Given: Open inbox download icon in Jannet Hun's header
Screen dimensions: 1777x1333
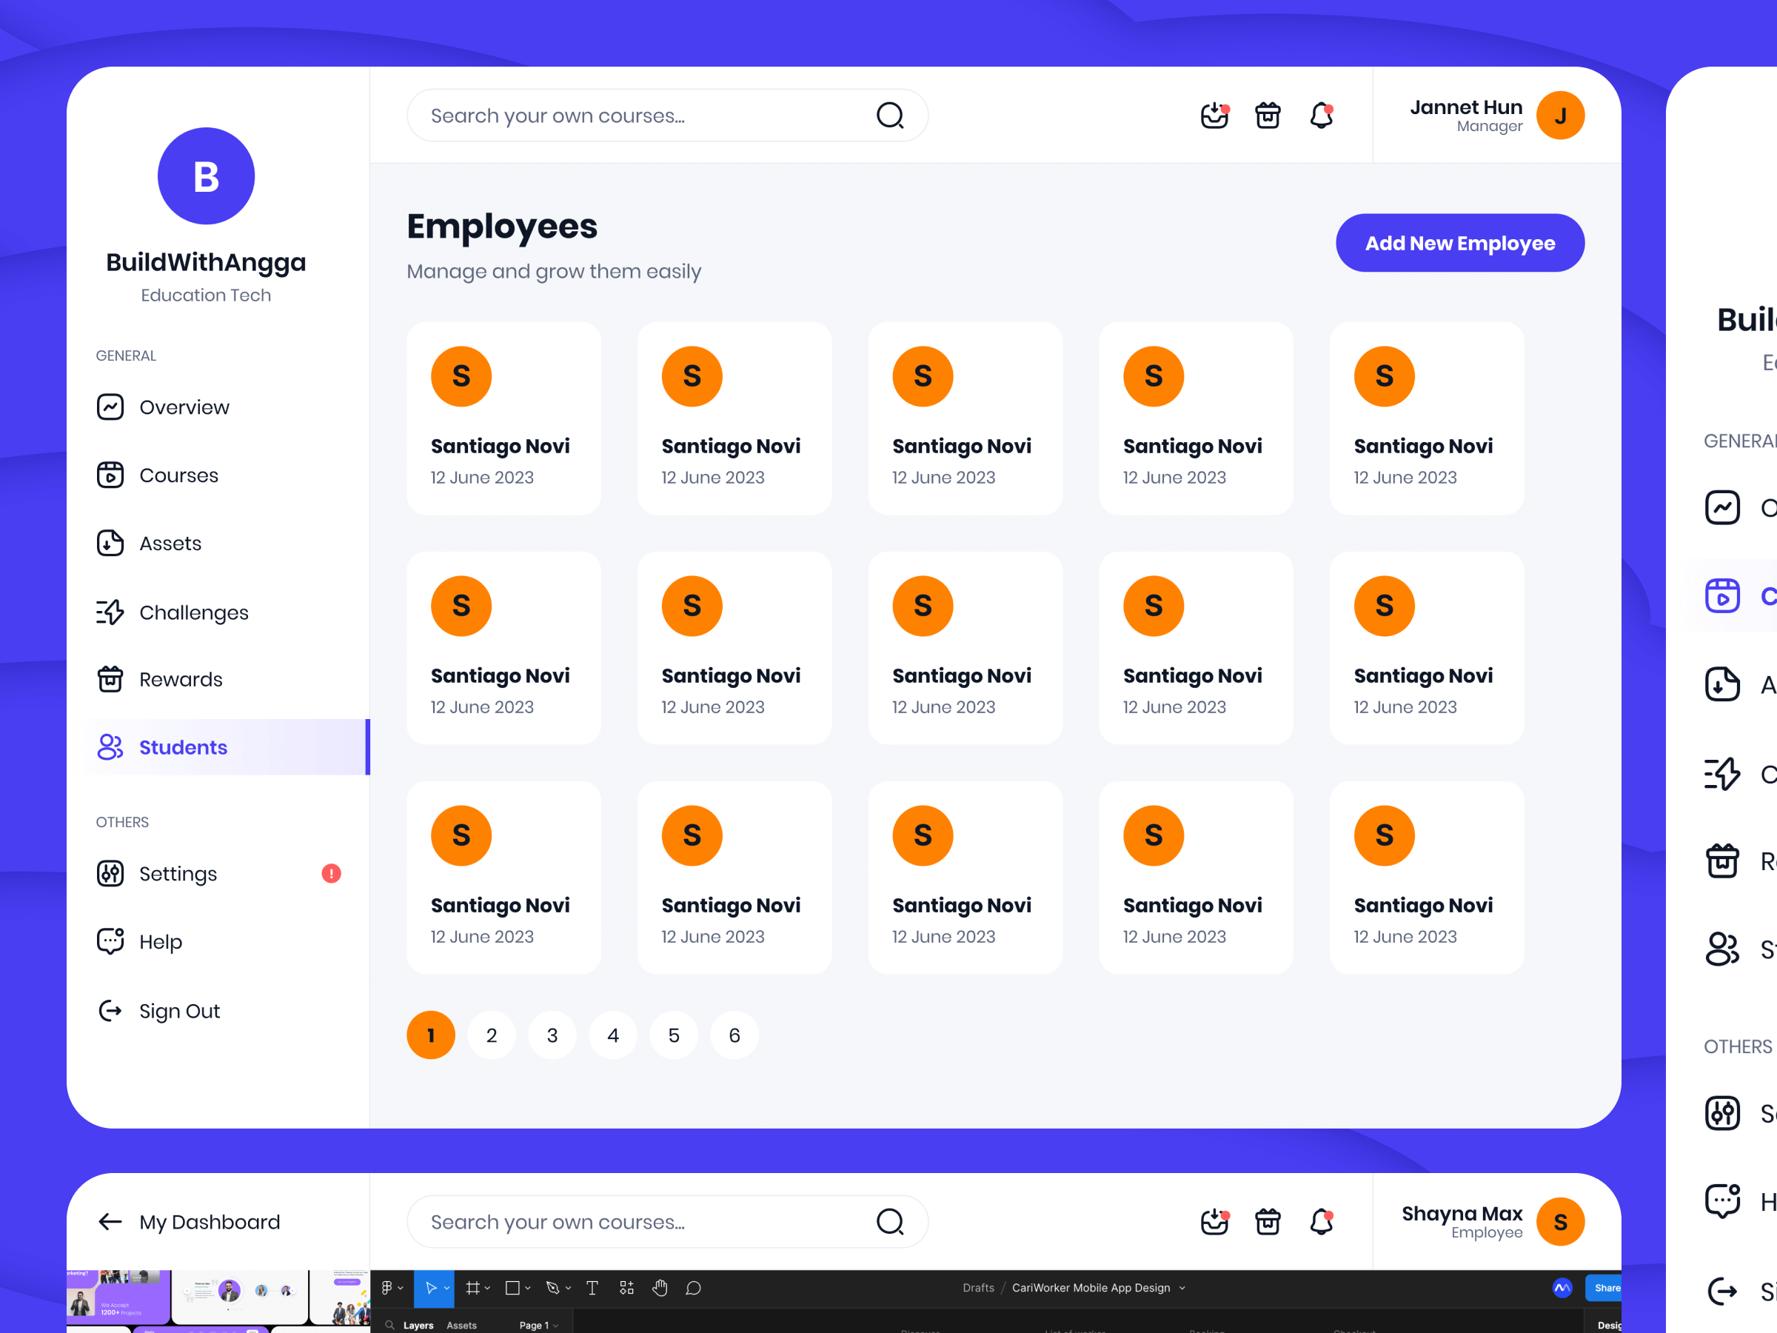Looking at the screenshot, I should [x=1215, y=116].
